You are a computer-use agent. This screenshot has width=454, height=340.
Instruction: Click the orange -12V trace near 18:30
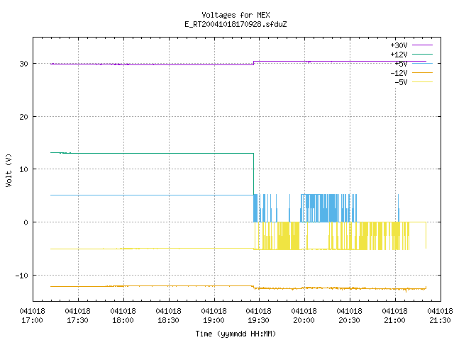pyautogui.click(x=169, y=286)
